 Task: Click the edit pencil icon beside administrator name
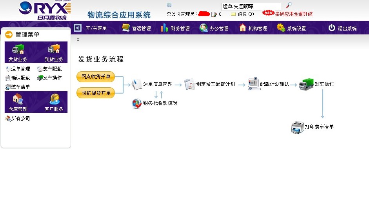click(214, 14)
